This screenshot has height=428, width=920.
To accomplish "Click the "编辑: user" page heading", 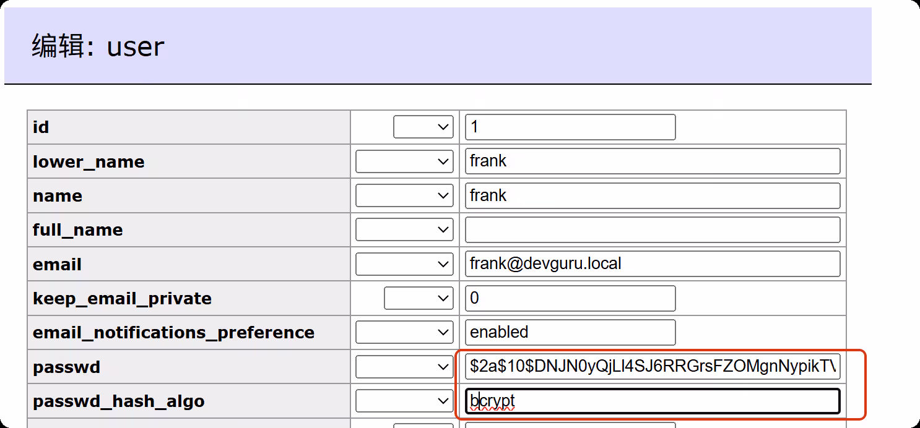I will pos(98,47).
